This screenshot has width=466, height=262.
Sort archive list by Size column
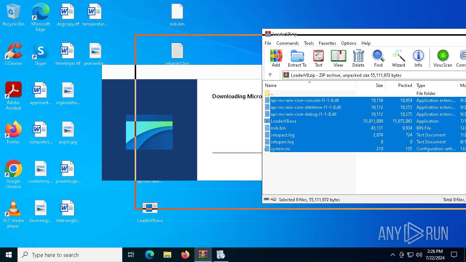370,86
